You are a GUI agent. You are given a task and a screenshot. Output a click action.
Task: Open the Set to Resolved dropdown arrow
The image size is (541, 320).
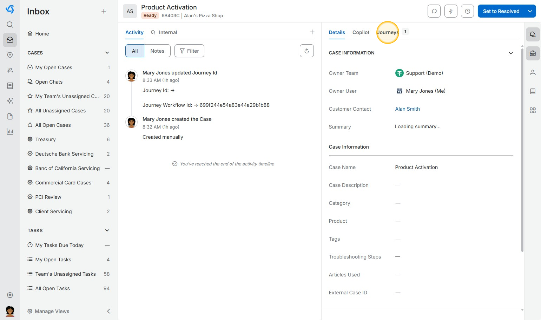(530, 11)
